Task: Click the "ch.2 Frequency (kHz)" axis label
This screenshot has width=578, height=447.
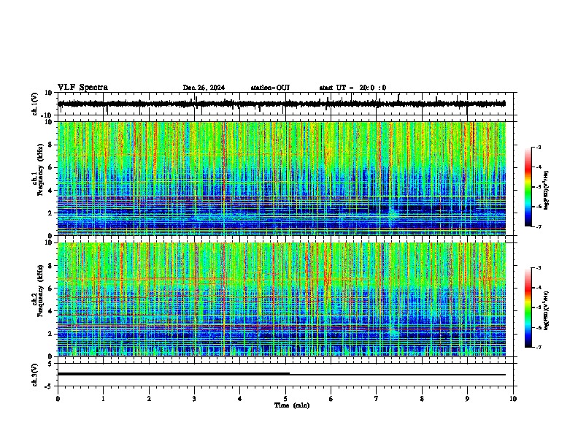Action: coord(38,291)
